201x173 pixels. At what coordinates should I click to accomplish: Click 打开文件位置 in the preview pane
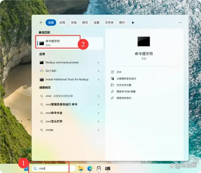[x=124, y=85]
